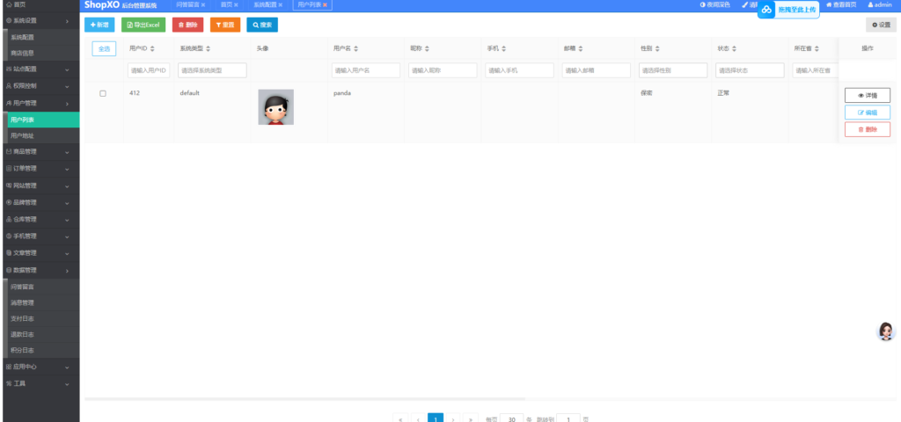This screenshot has height=422, width=901.
Task: View 详情 for user panda
Action: (x=867, y=95)
